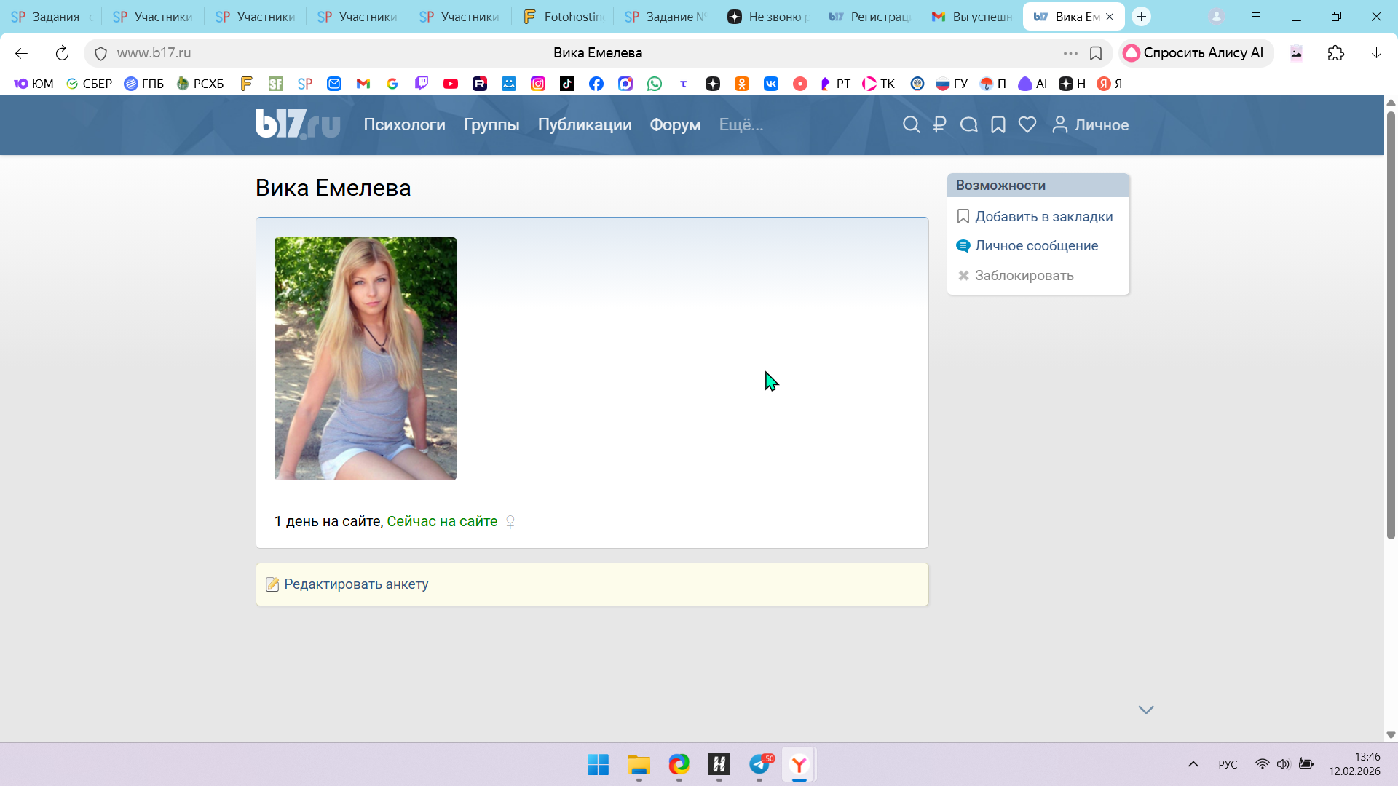Reload the page with the refresh icon
The width and height of the screenshot is (1398, 786).
tap(62, 53)
